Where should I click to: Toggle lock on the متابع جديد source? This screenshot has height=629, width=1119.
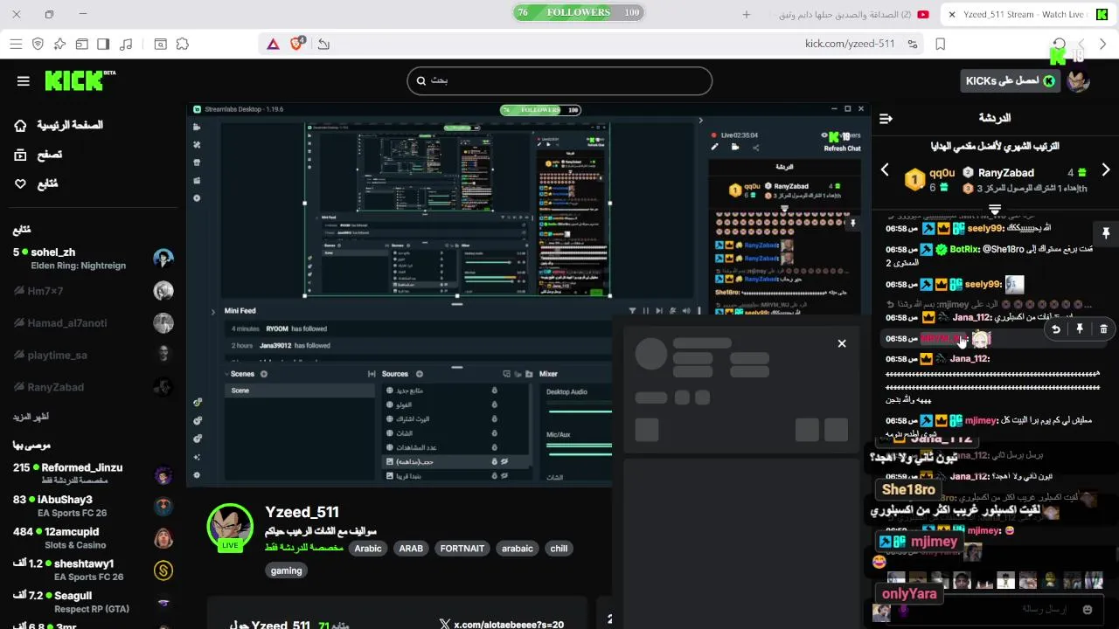pos(494,391)
